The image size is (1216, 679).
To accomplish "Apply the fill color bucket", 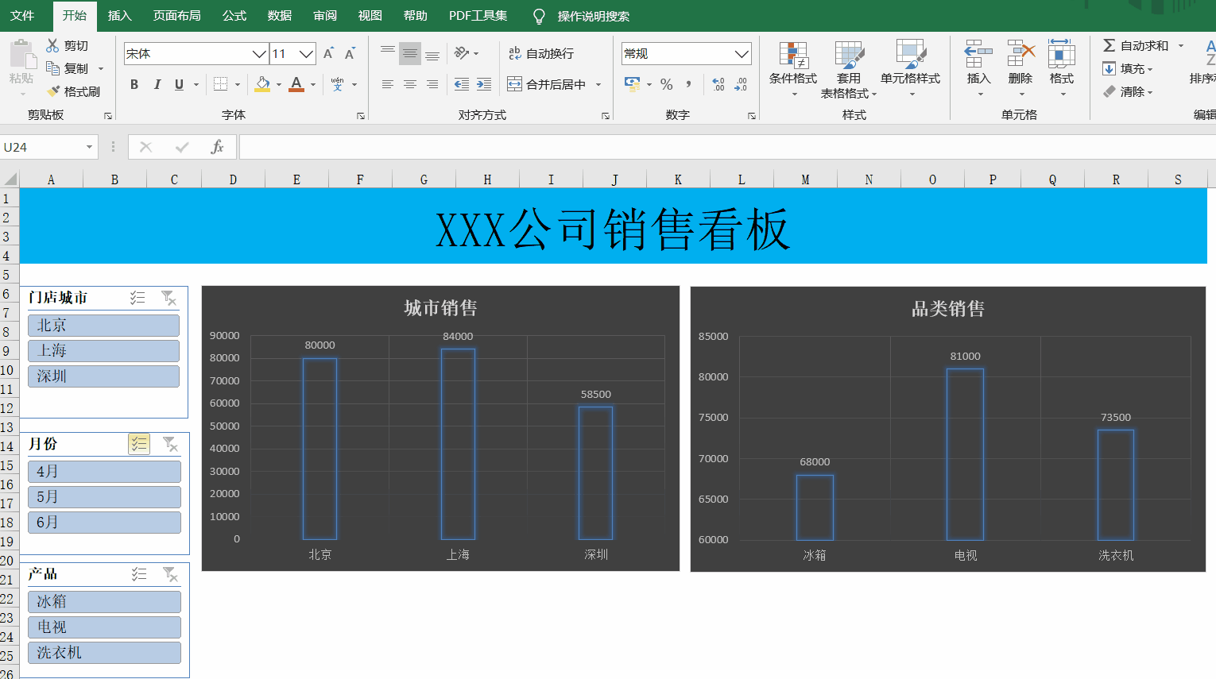I will [262, 84].
